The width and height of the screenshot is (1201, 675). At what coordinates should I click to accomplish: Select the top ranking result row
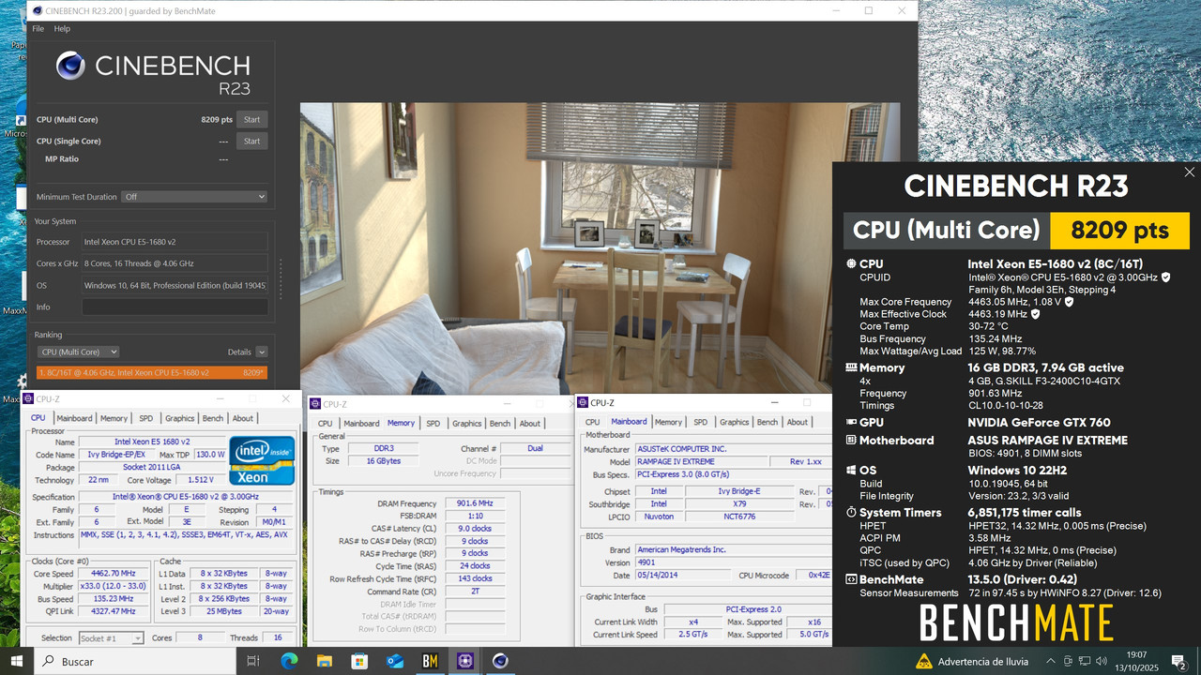[x=152, y=372]
